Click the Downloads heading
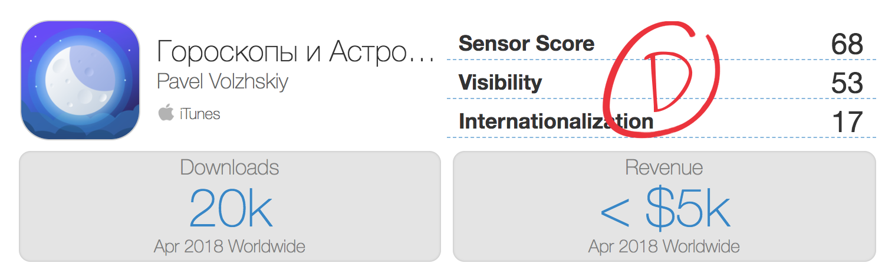The image size is (895, 276). click(229, 167)
